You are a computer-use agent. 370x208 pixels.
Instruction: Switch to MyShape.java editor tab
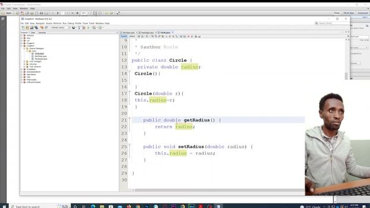[129, 32]
